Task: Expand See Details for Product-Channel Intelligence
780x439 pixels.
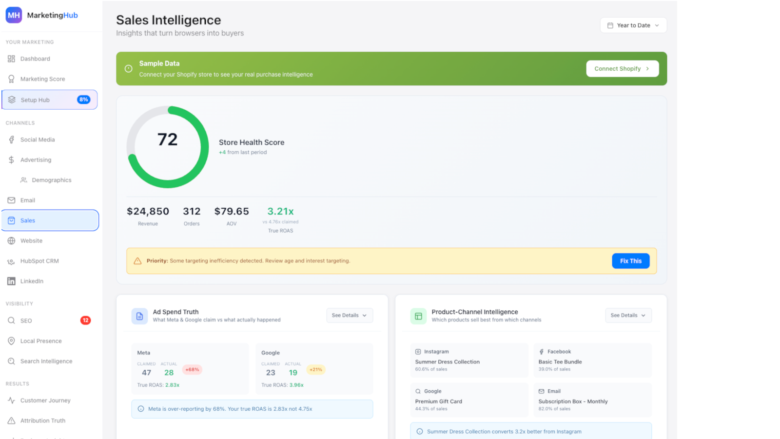Action: pos(628,316)
